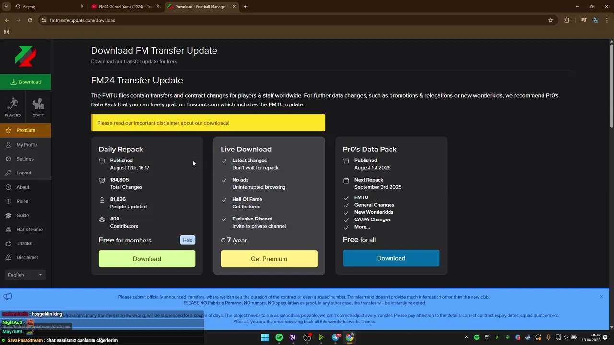Open OBS Studio from the taskbar
This screenshot has width=614, height=345.
point(307,337)
